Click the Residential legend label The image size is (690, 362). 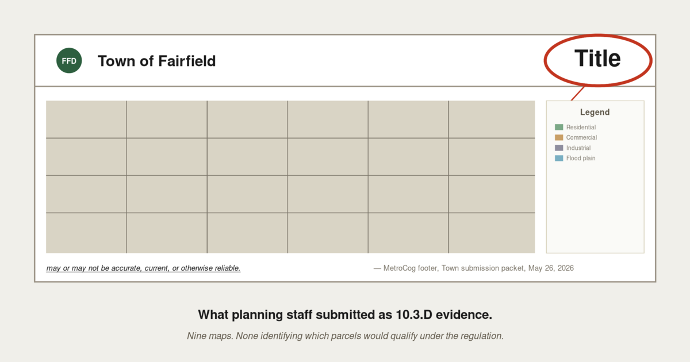581,127
